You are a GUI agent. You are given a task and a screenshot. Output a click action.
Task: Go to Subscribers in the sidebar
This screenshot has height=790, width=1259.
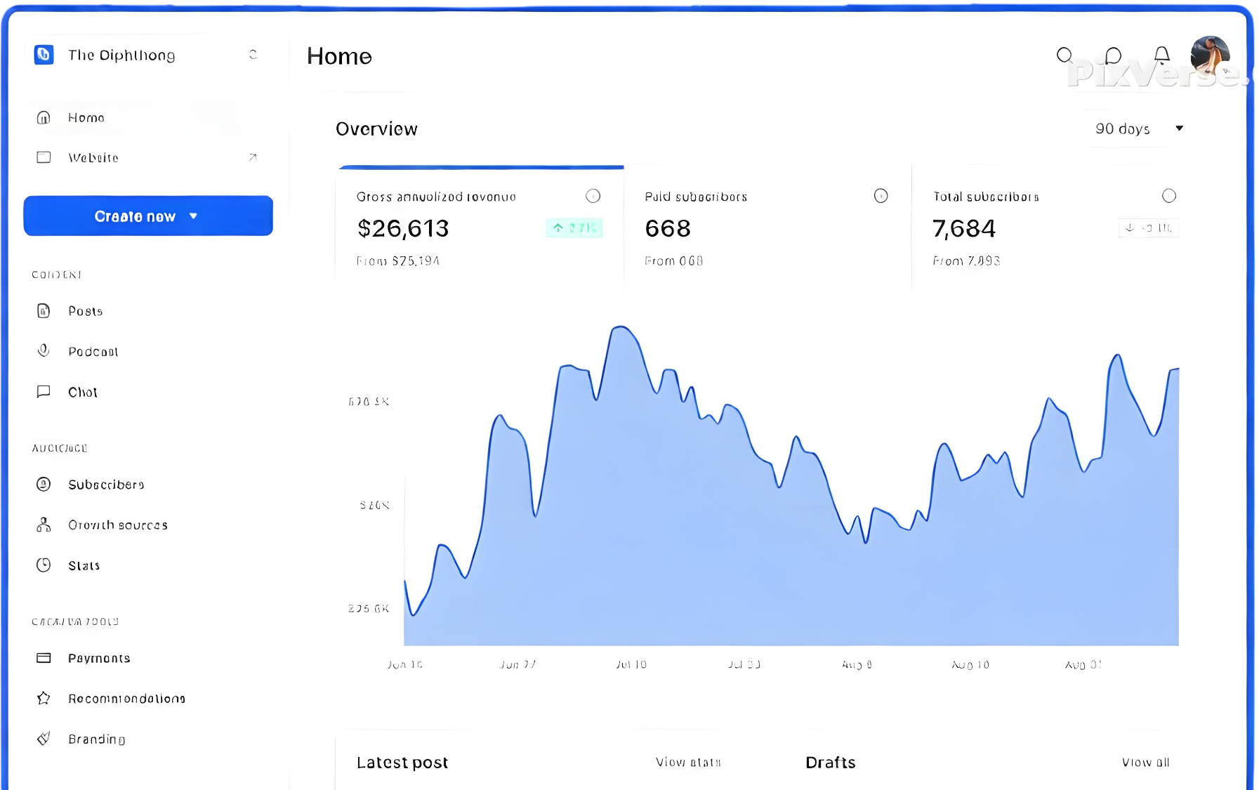tap(106, 485)
